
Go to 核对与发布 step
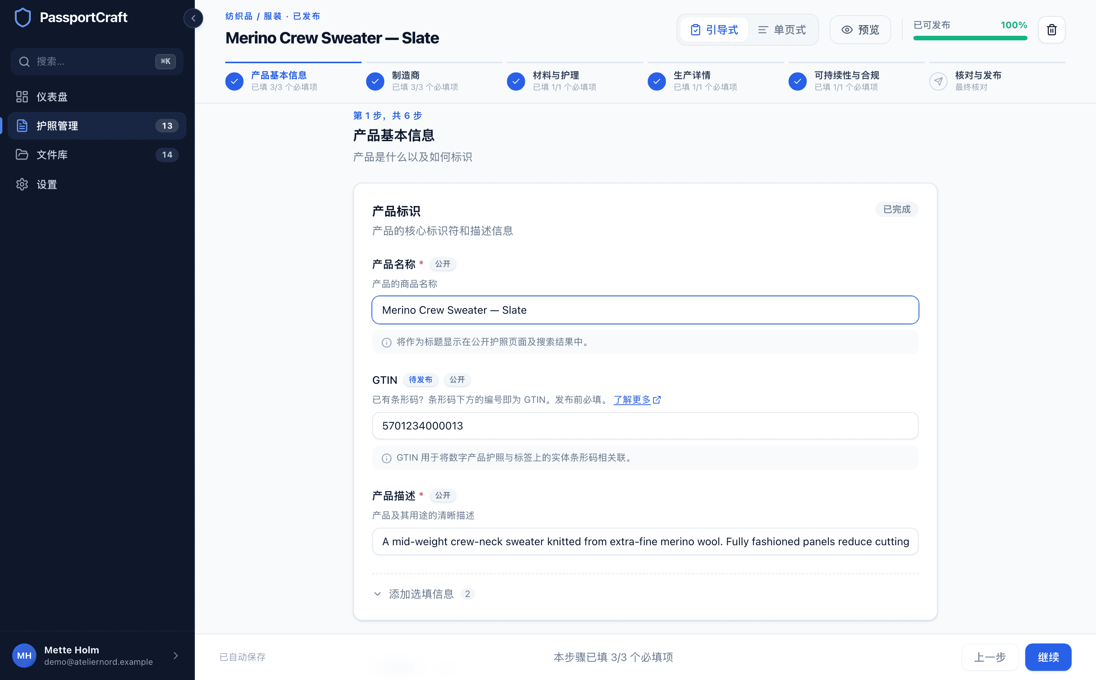(997, 81)
